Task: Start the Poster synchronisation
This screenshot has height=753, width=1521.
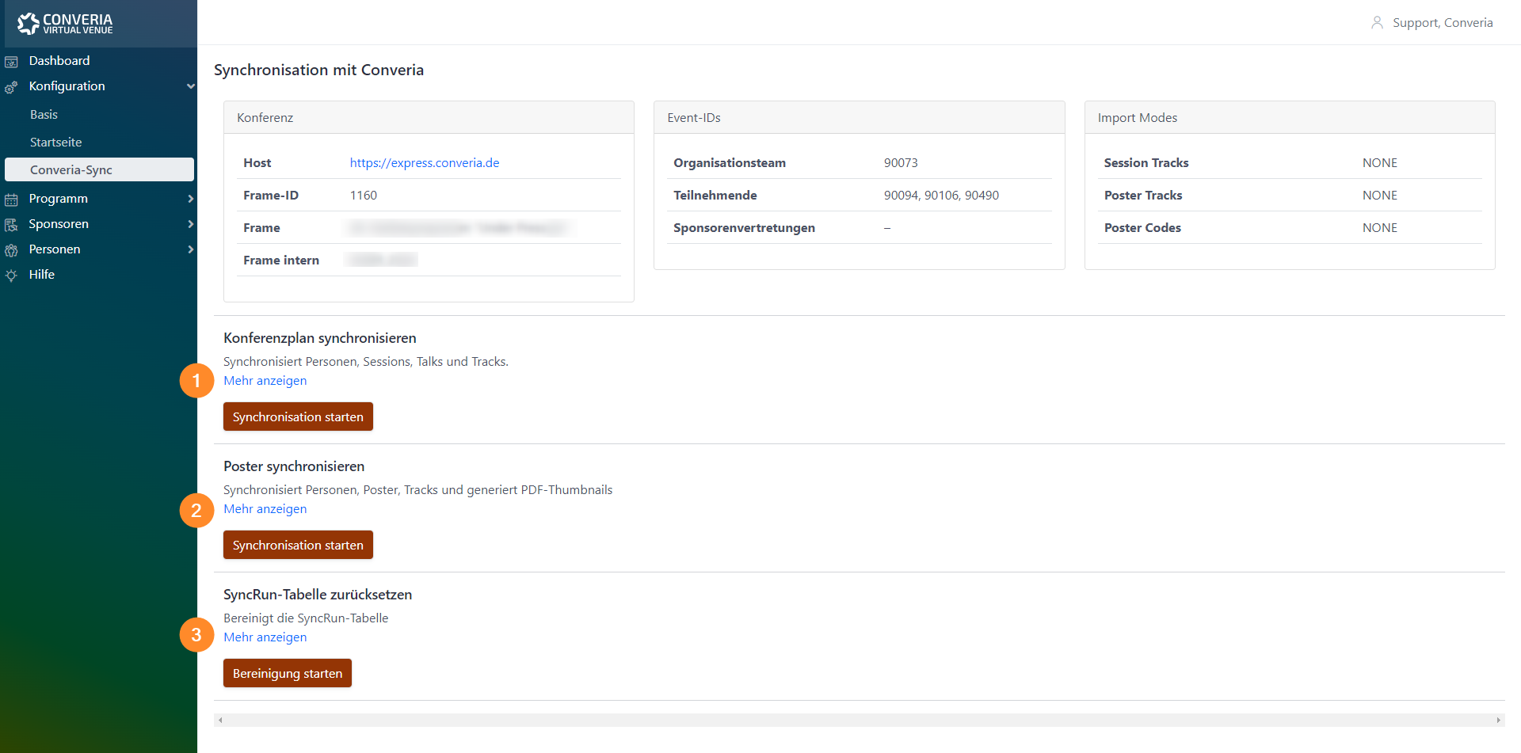Action: [x=298, y=545]
